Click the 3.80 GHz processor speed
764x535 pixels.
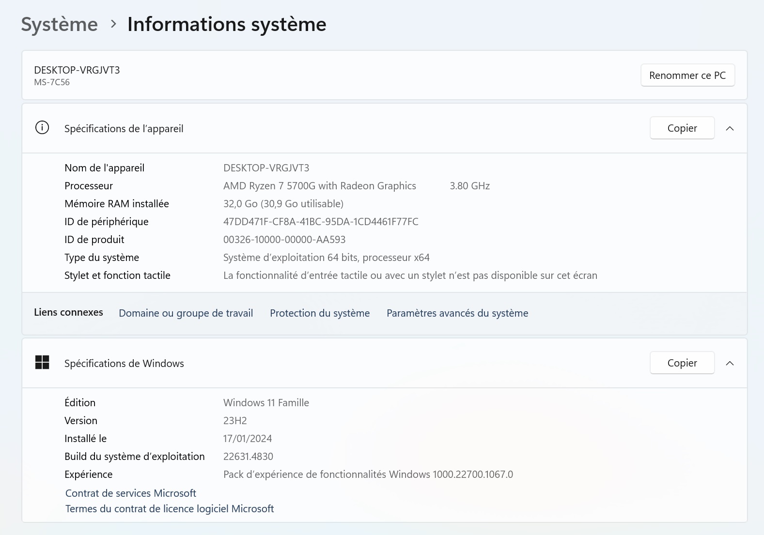click(470, 186)
